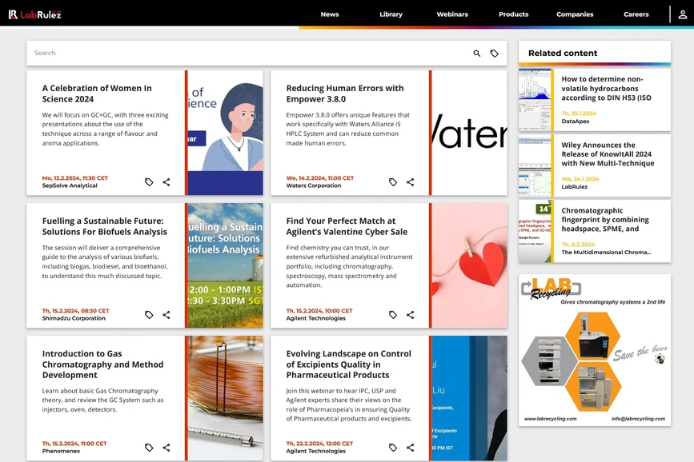Click the Waters logo card image
Screen dimensions: 694x462
[x=469, y=133]
